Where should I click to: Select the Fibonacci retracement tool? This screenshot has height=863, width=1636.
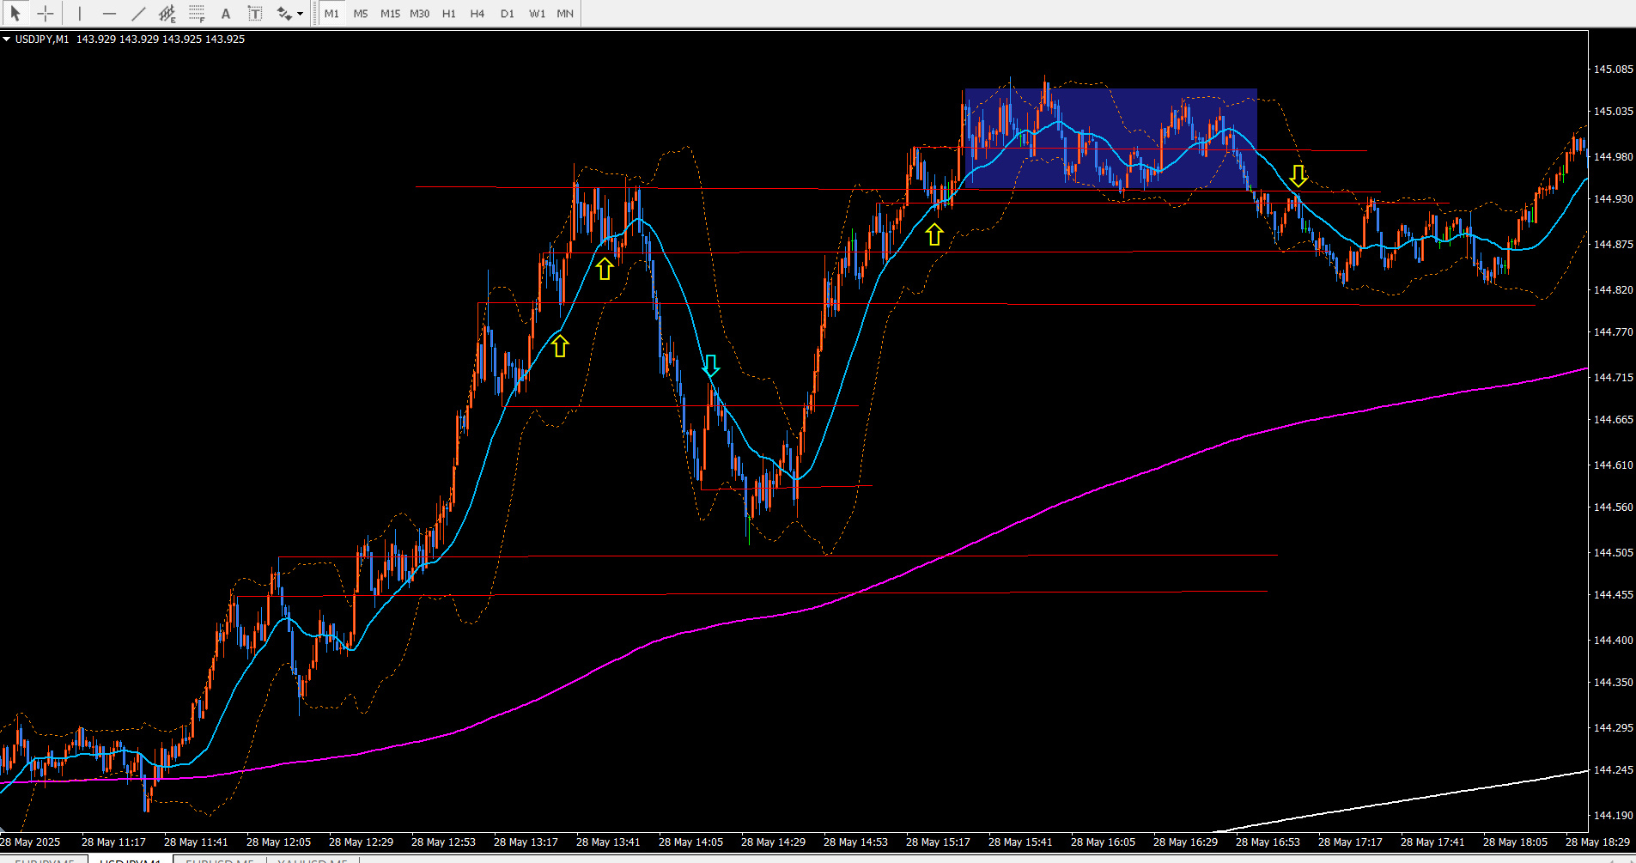pos(197,13)
